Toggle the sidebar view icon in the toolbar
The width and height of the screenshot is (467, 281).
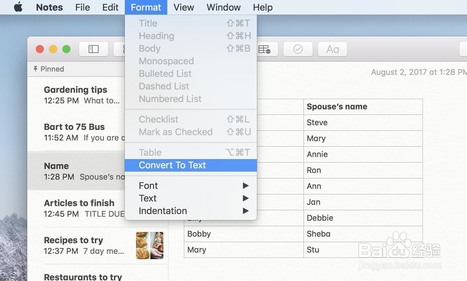93,49
